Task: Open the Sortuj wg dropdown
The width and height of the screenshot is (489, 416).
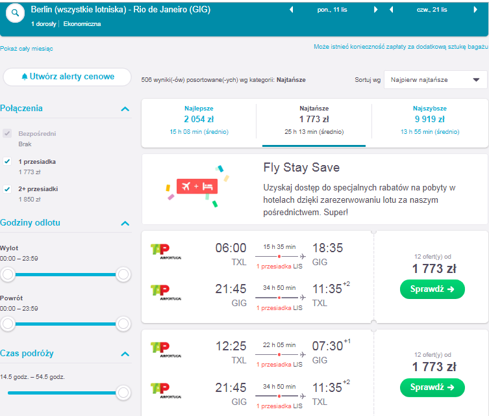Action: [435, 80]
